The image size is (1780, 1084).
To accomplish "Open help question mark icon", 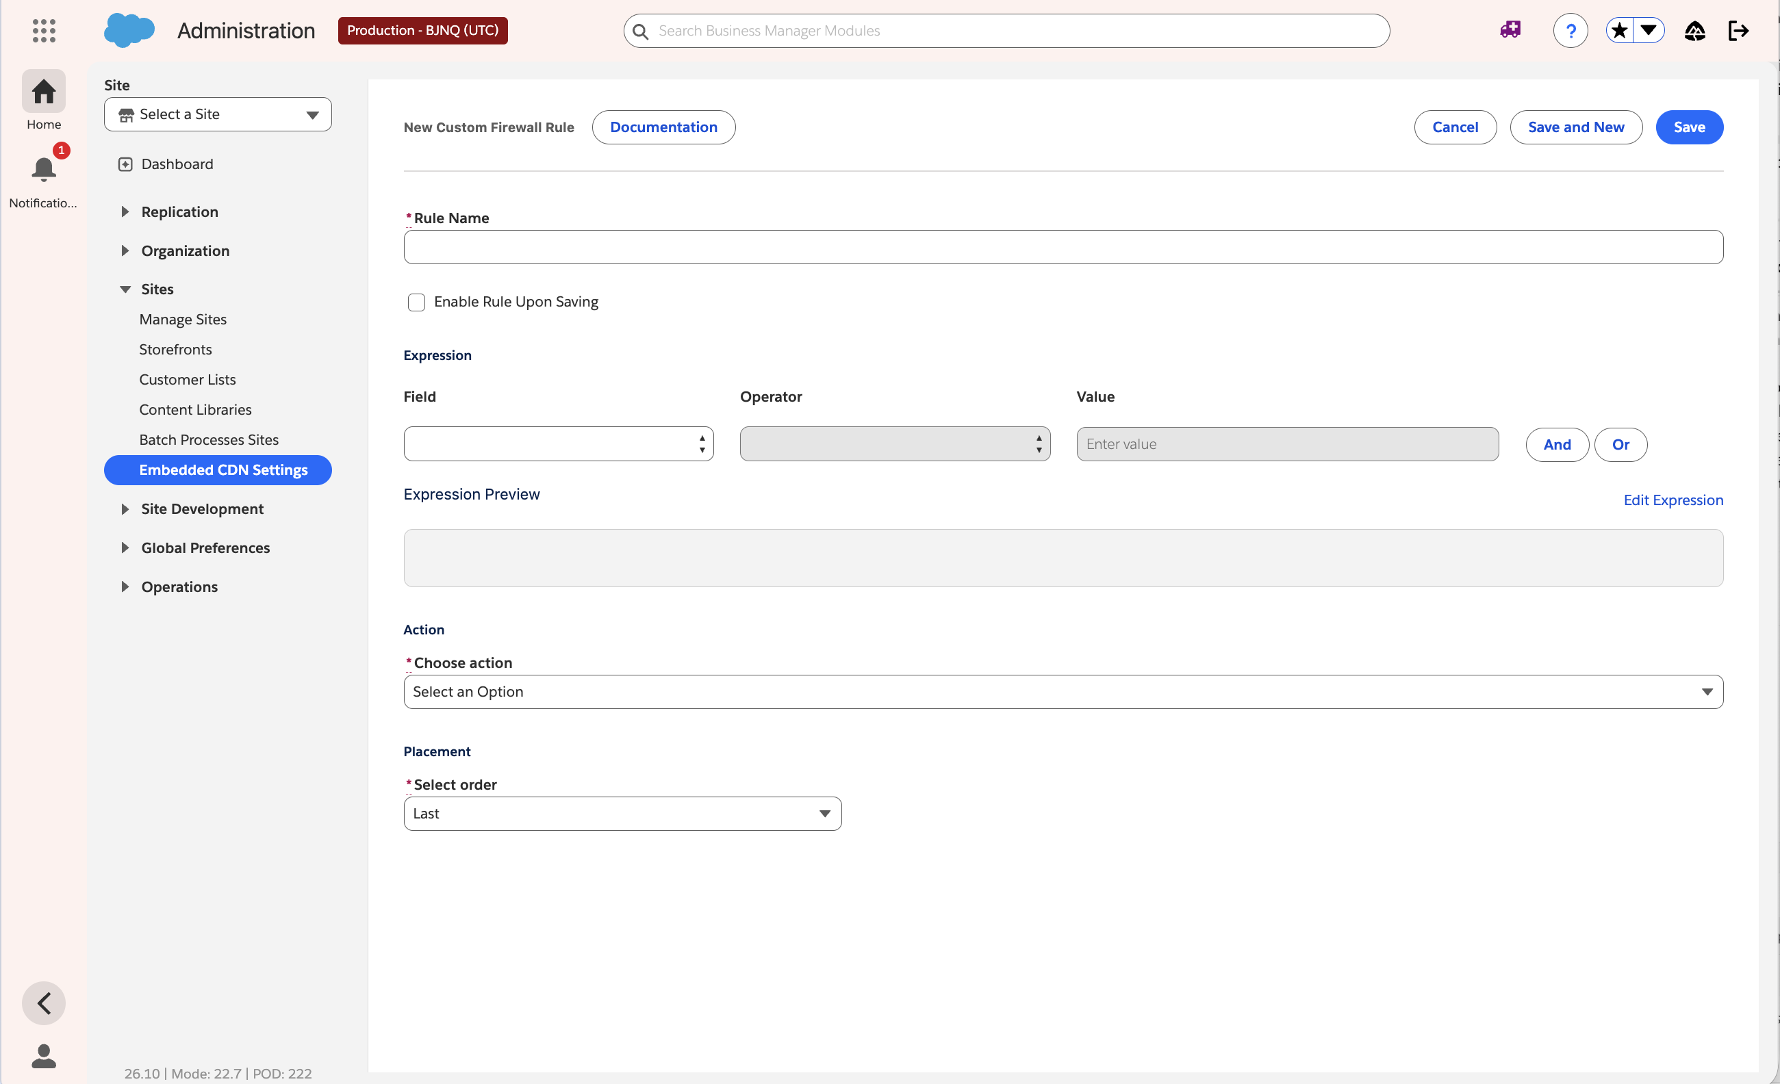I will click(1571, 30).
